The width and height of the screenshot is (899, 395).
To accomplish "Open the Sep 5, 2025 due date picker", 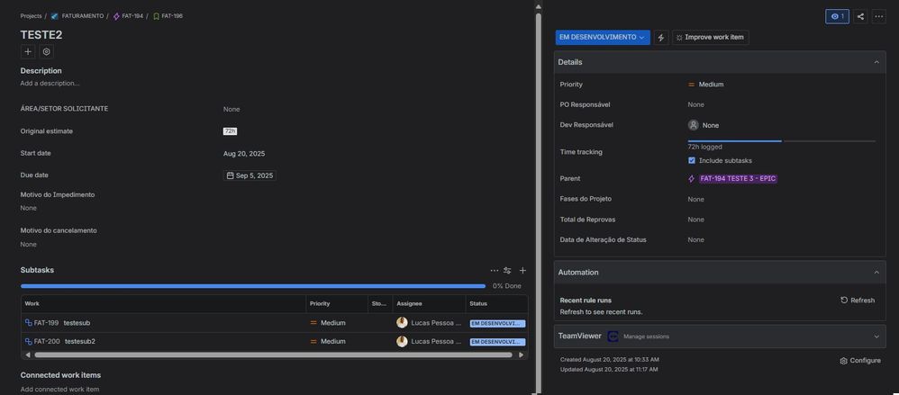I will click(250, 175).
